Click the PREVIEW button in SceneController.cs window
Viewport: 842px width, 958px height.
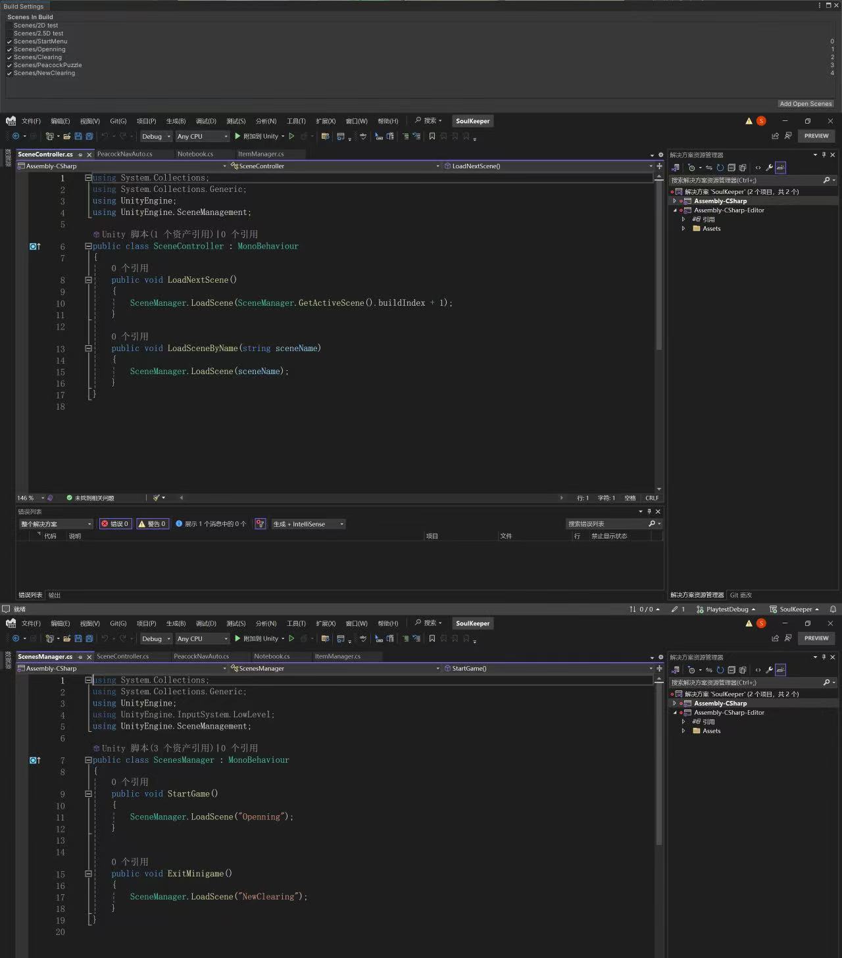pos(816,136)
